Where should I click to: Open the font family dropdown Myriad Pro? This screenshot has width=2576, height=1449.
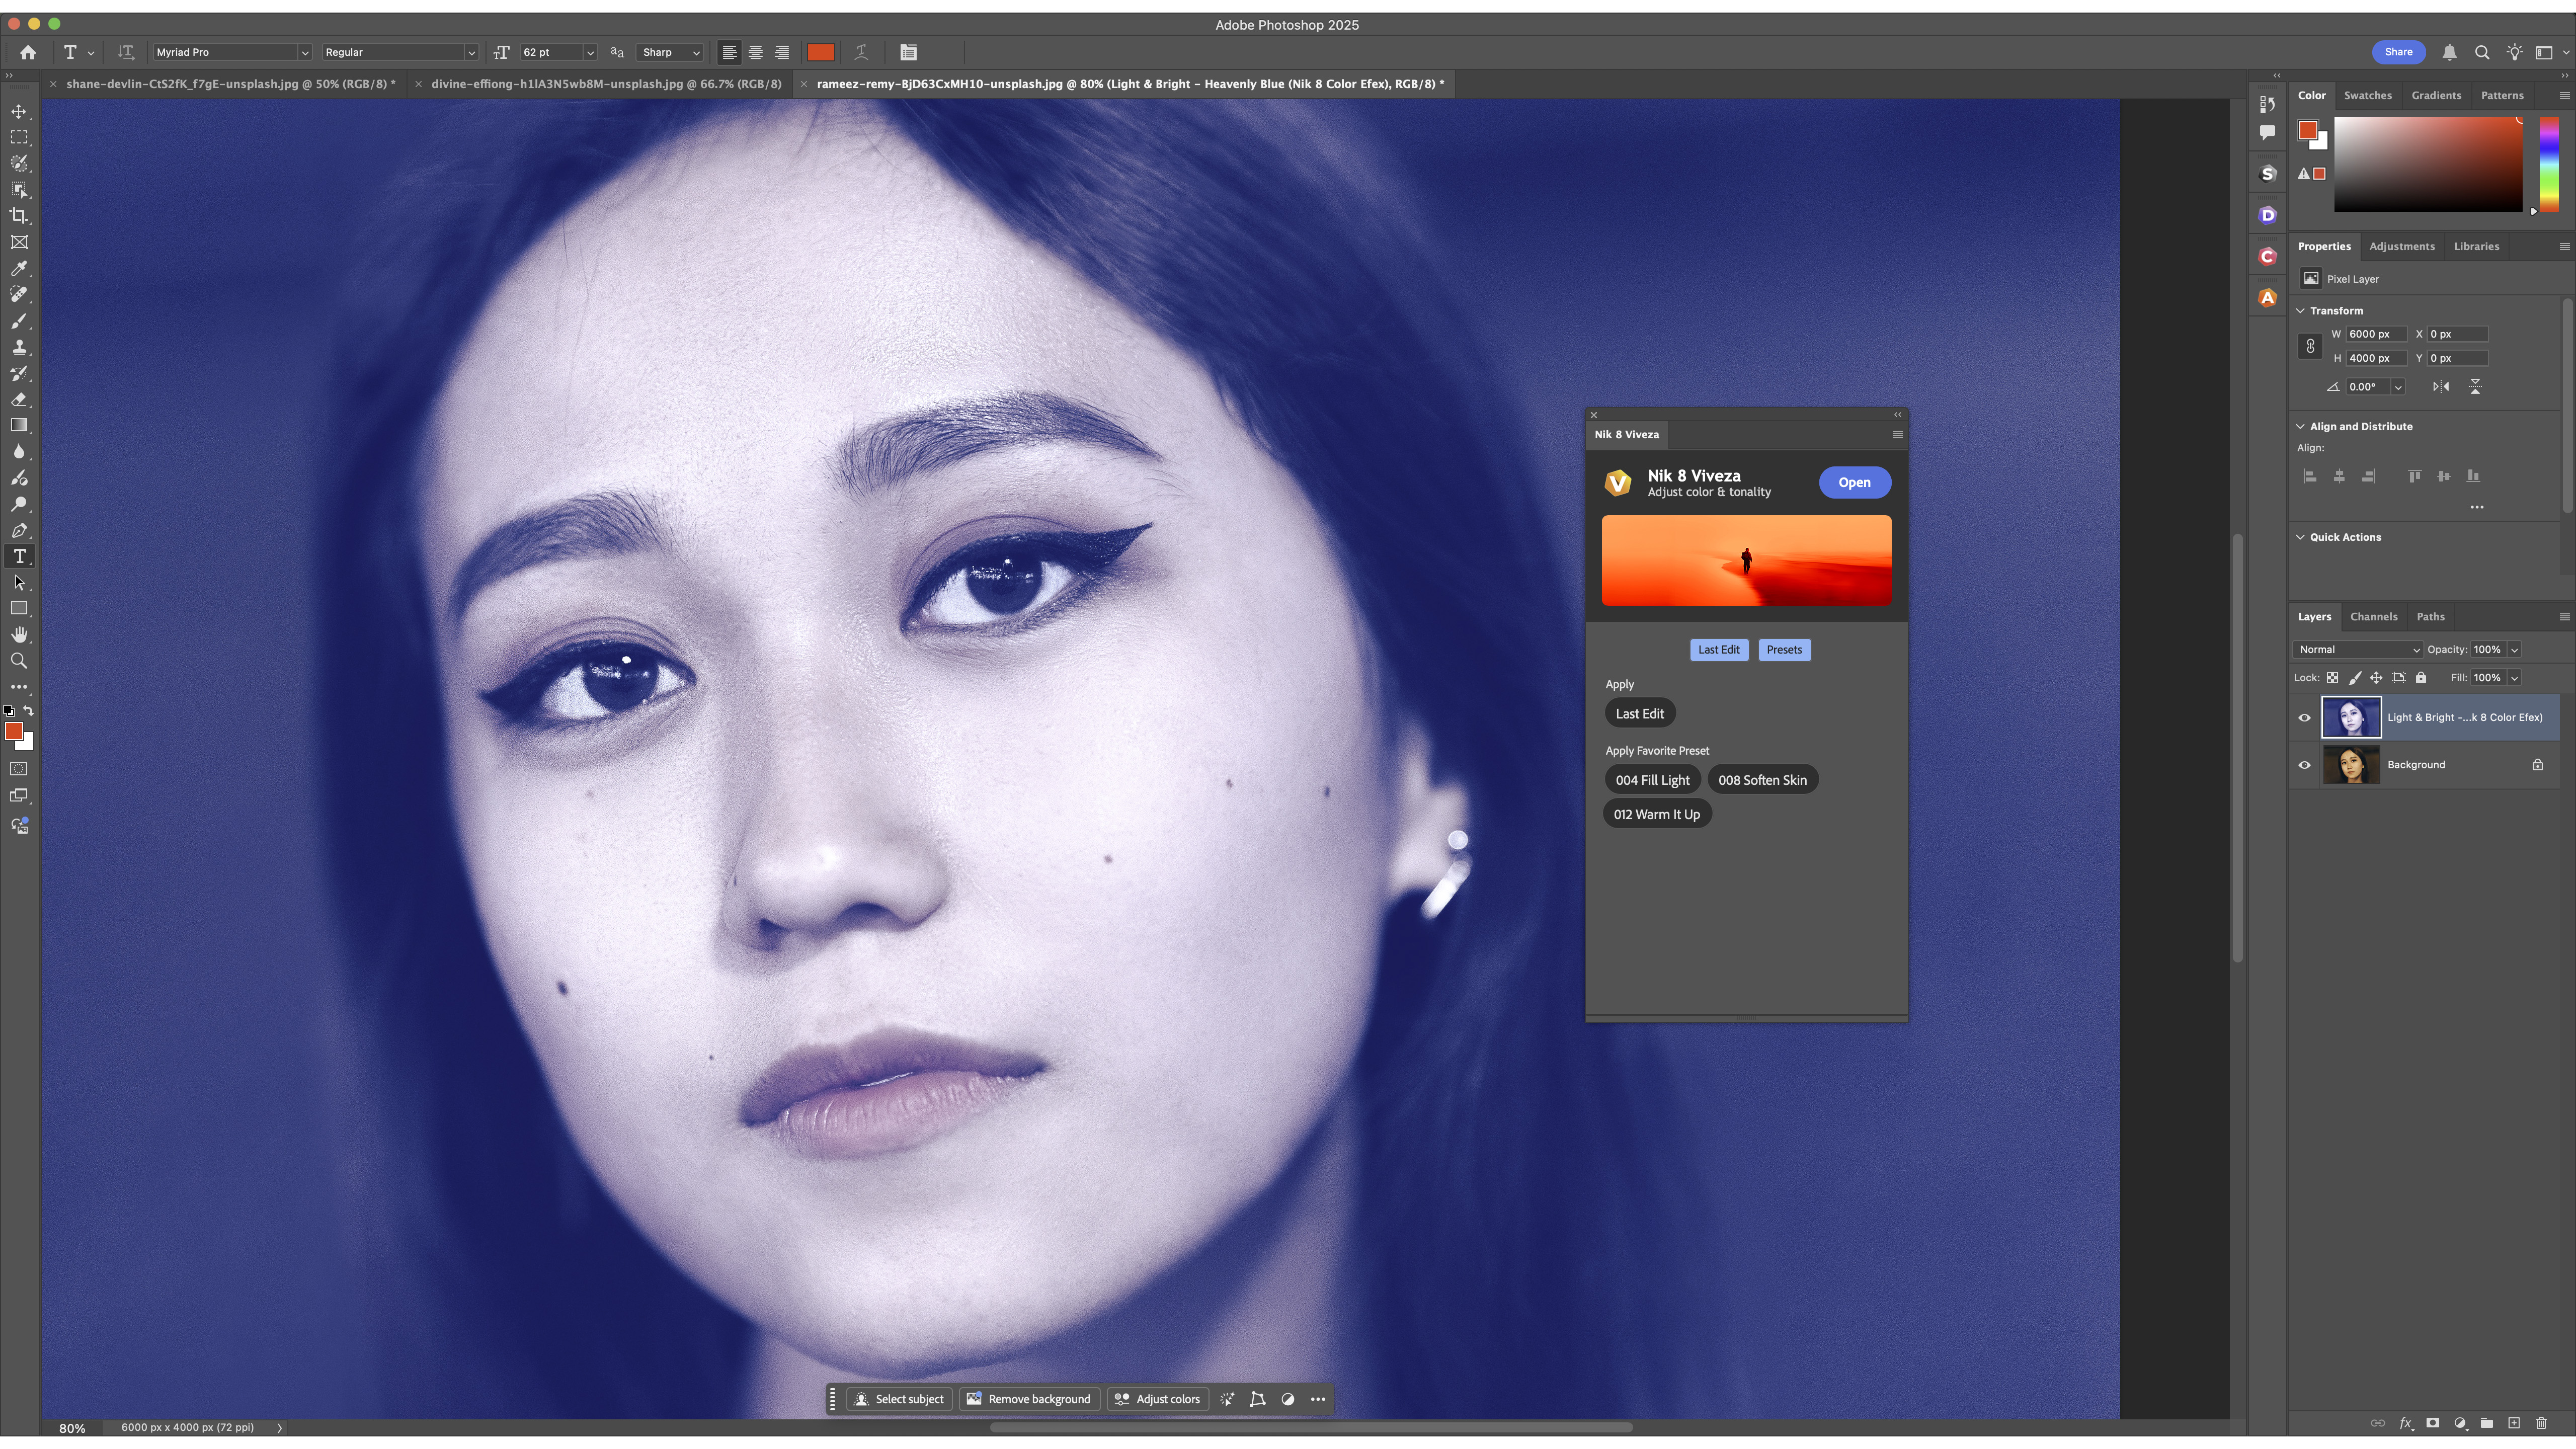tap(232, 52)
